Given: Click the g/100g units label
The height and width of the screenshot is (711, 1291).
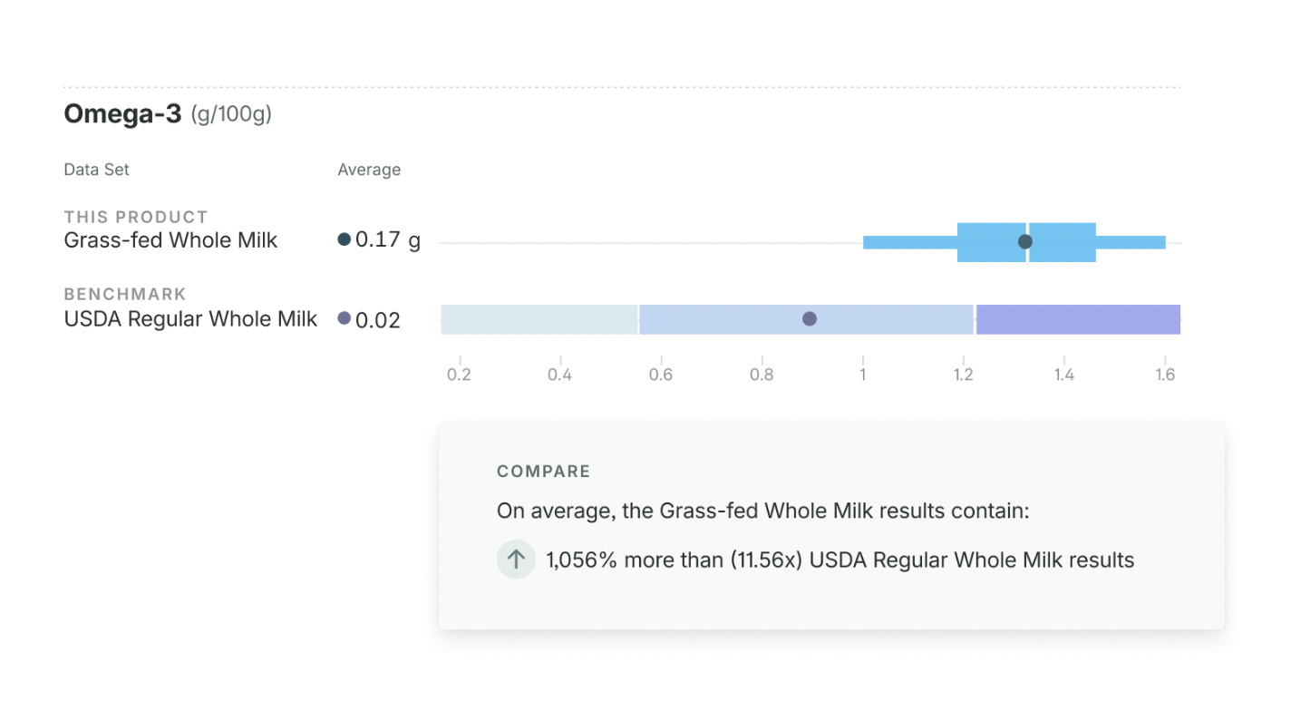Looking at the screenshot, I should point(229,114).
